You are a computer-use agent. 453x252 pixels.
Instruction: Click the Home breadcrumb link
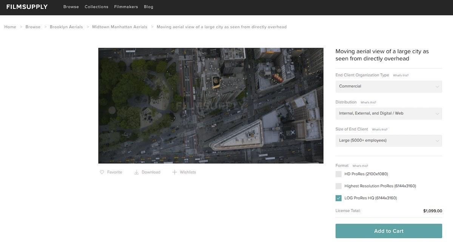point(10,27)
